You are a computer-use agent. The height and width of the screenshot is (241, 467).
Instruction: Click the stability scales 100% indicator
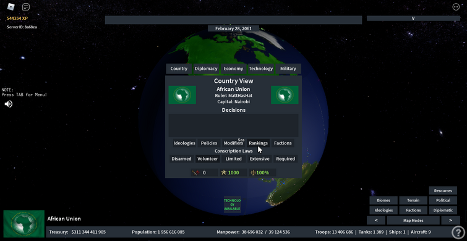click(x=262, y=172)
